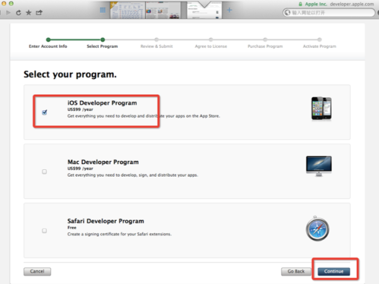Click the iMac computer image
The width and height of the screenshot is (379, 284).
(319, 166)
